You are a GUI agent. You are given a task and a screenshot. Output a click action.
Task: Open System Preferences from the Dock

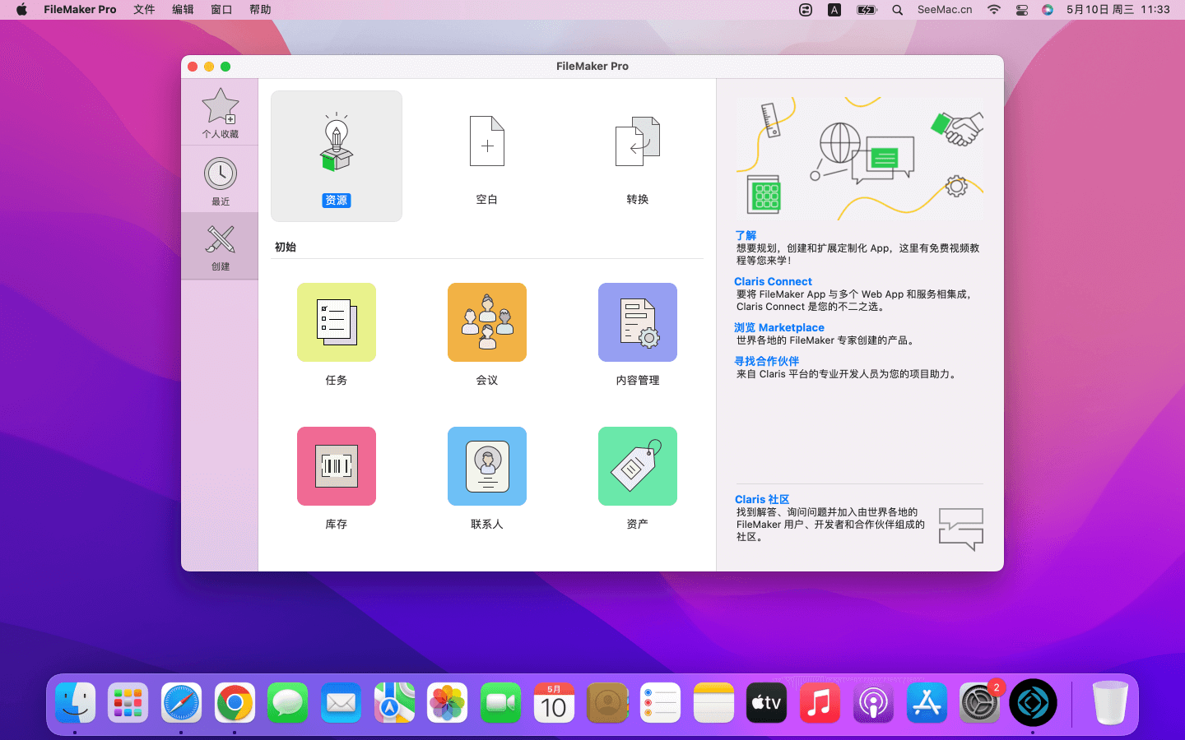(x=979, y=703)
